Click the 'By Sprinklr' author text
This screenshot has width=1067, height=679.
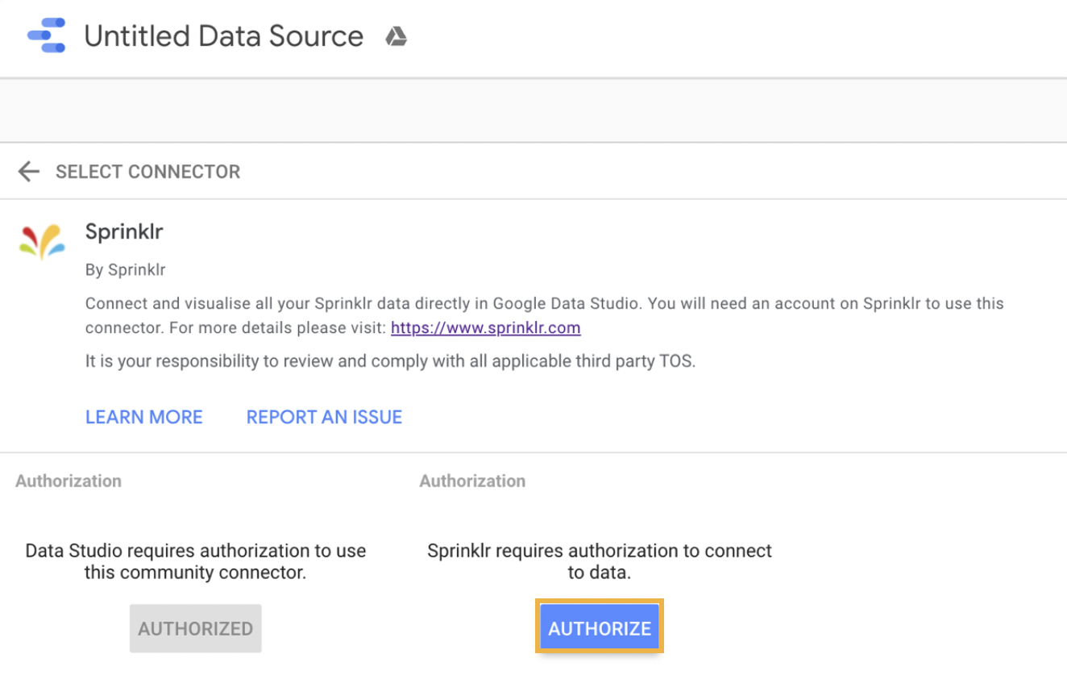tap(126, 270)
